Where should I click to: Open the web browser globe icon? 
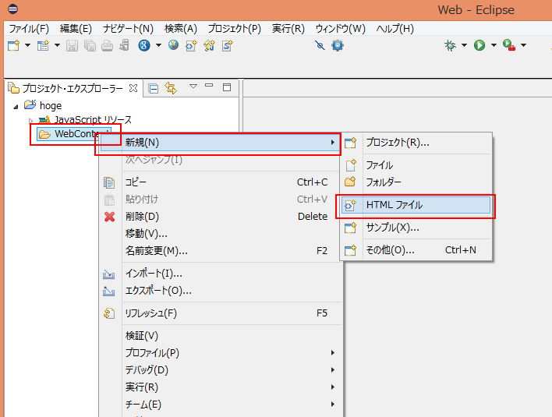[173, 45]
